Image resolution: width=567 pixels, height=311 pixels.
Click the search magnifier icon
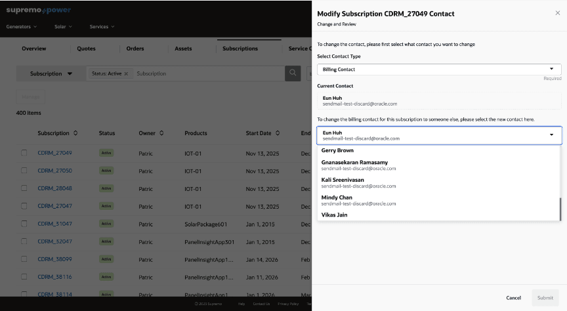293,73
